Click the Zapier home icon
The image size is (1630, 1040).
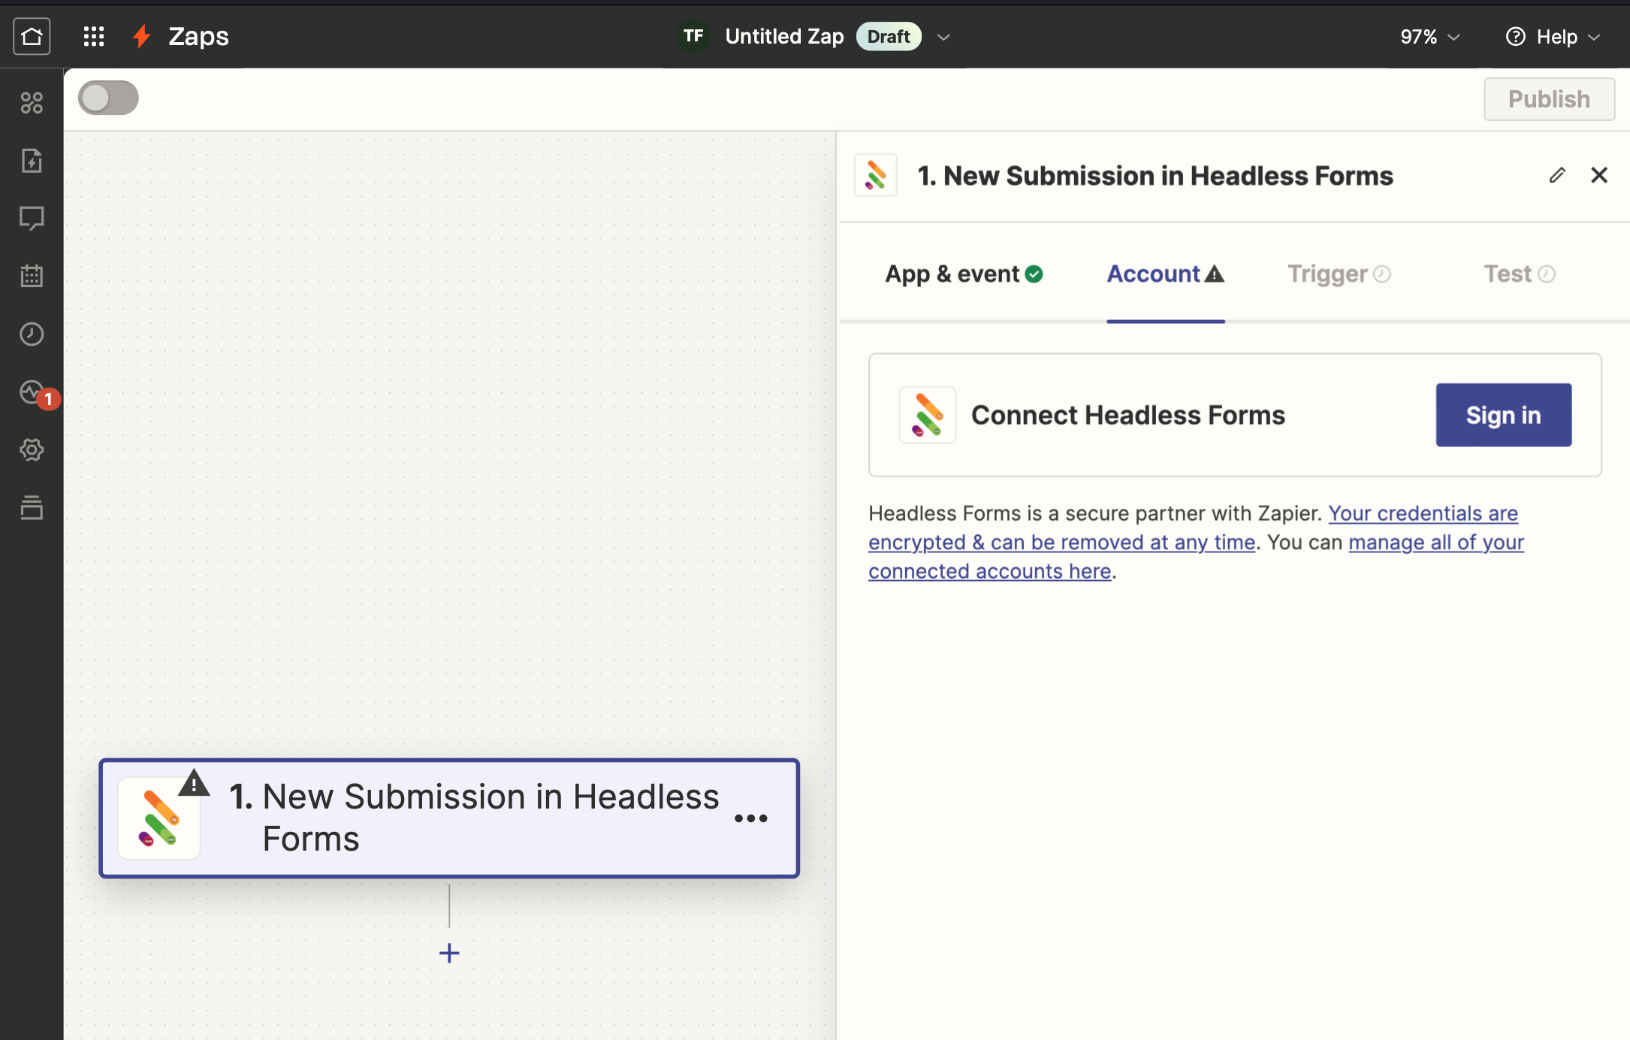(x=32, y=35)
